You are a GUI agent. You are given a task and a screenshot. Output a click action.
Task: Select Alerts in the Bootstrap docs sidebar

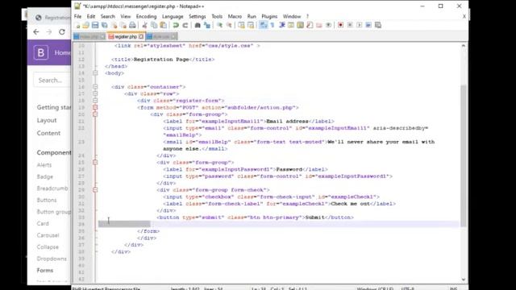tap(44, 164)
